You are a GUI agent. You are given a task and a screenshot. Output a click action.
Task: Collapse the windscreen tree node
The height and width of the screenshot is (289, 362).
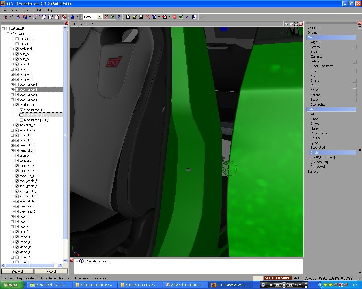(x=12, y=105)
